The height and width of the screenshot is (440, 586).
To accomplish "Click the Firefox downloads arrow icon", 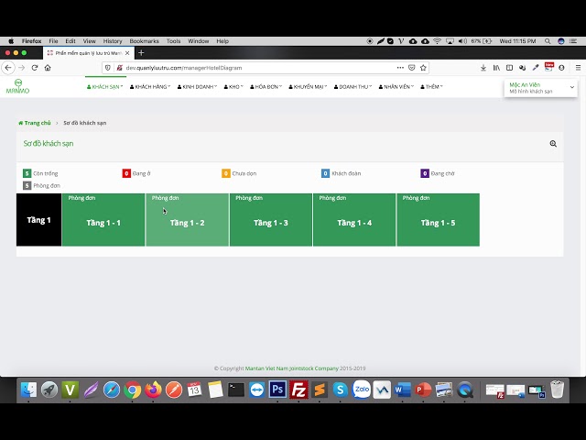I will tap(483, 68).
